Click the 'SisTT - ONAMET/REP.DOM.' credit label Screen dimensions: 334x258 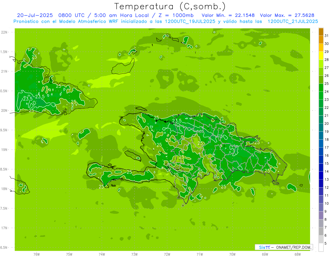(x=284, y=247)
